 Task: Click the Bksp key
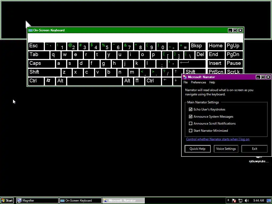coord(198,46)
